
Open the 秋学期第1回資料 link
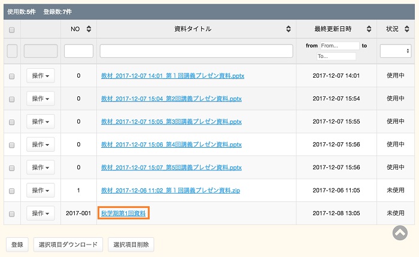click(124, 213)
